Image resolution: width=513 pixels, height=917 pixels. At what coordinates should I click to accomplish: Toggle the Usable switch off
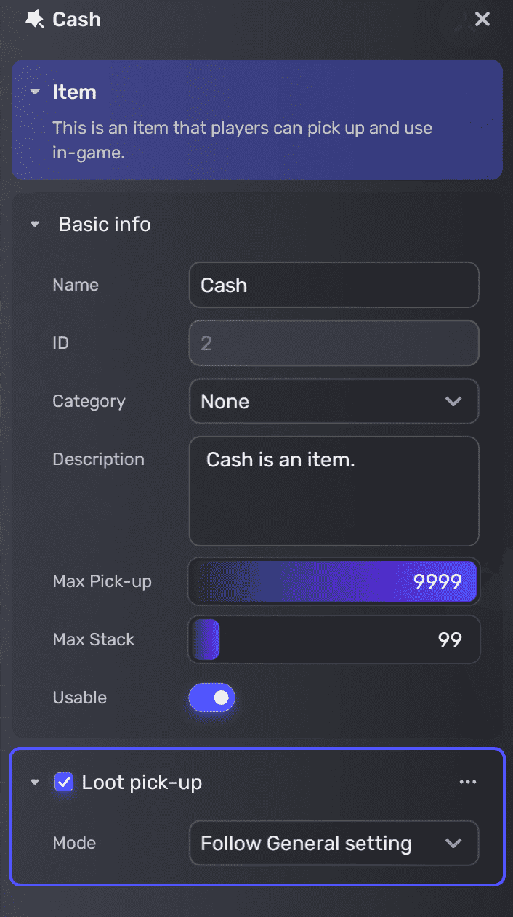(212, 698)
